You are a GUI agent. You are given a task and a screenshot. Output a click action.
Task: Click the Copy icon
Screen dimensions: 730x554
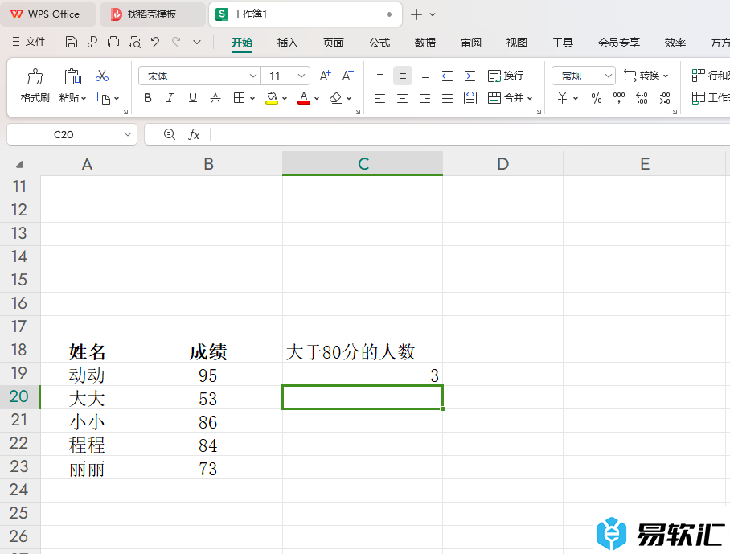coord(104,98)
